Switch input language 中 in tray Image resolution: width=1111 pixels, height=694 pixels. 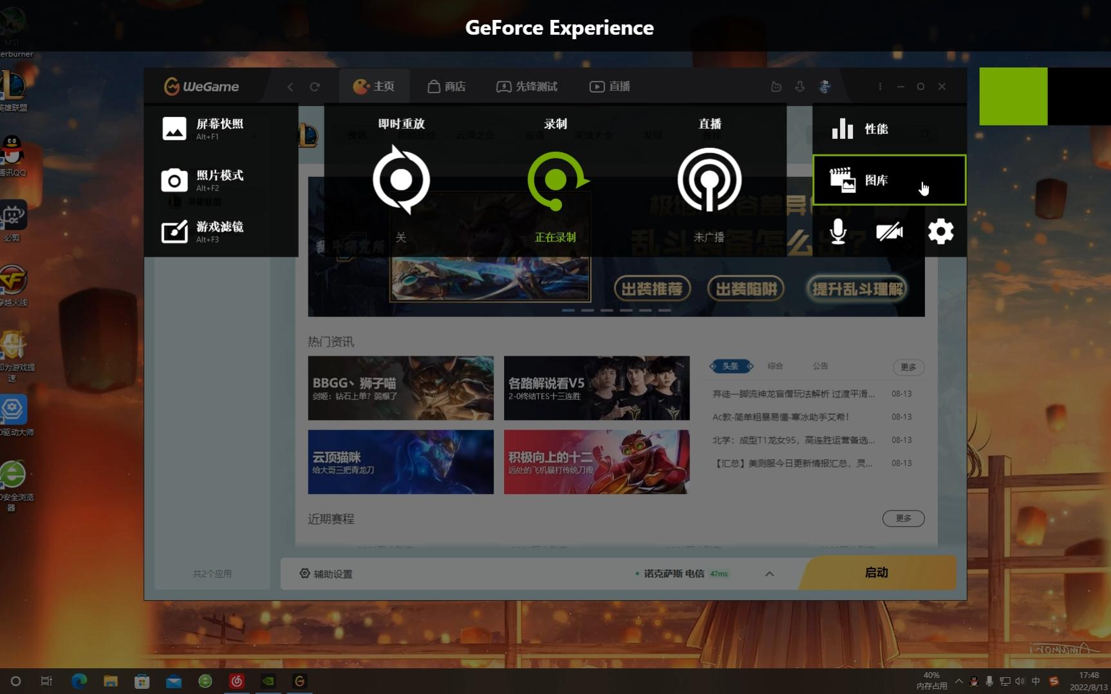coord(1036,681)
